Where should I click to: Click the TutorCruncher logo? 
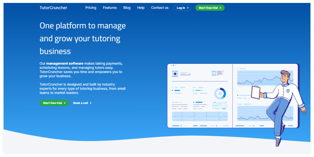coord(53,8)
